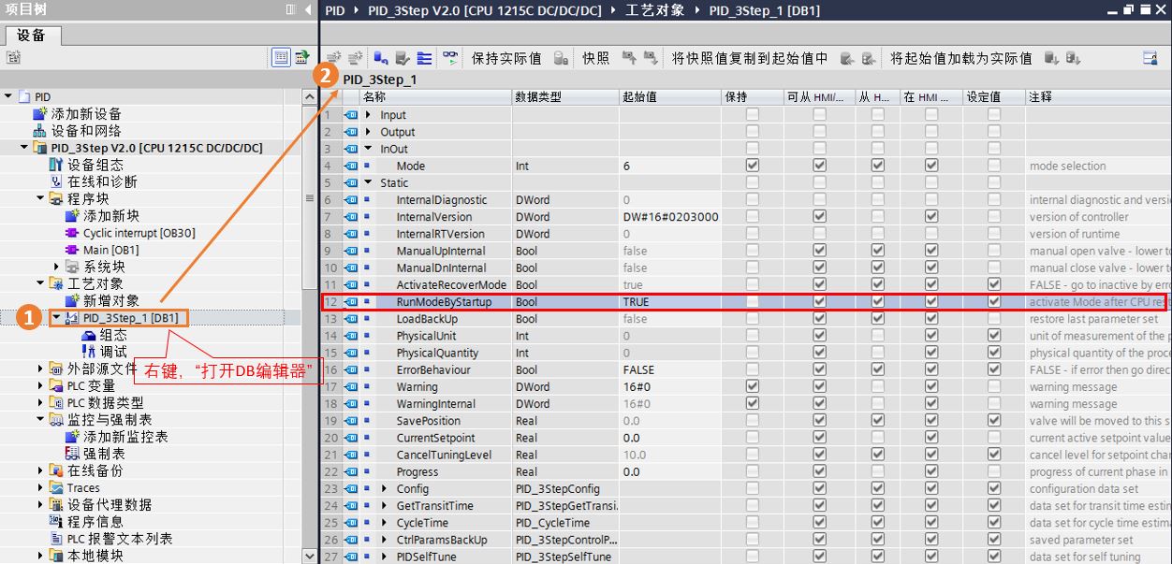Click the project tree details view icon
Viewport: 1172px width, 564px height.
(281, 57)
